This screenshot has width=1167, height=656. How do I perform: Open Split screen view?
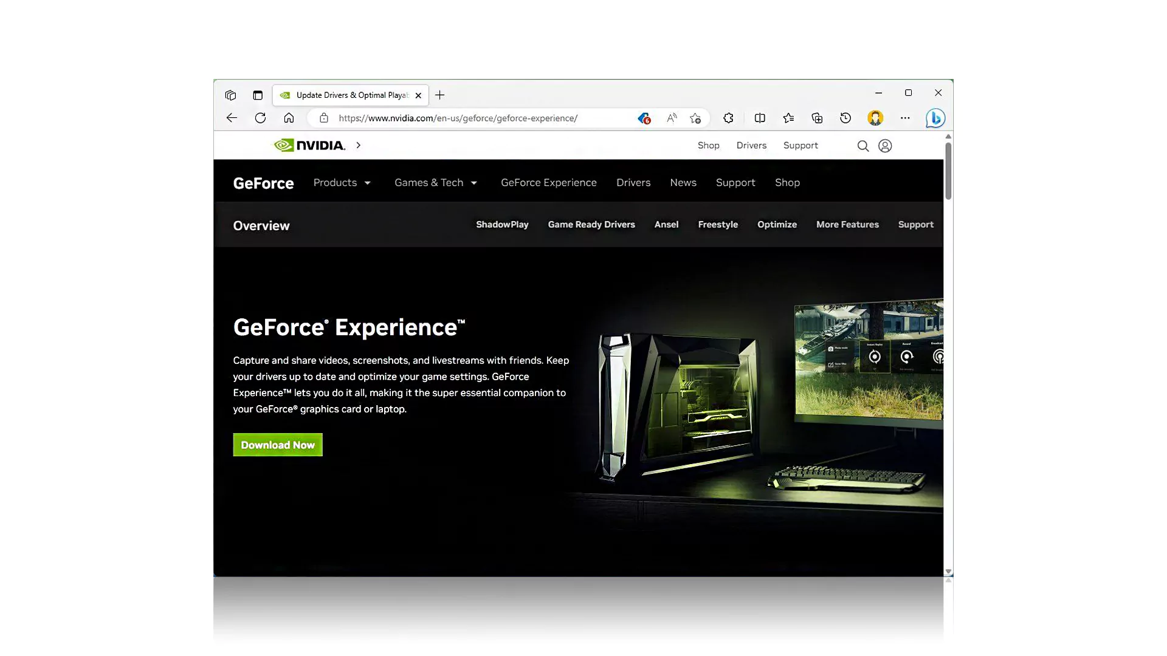[x=760, y=118]
